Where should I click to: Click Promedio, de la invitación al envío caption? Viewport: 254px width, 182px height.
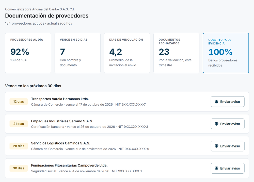(x=123, y=62)
